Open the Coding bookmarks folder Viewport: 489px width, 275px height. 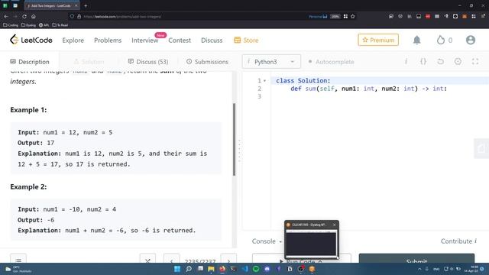point(11,25)
